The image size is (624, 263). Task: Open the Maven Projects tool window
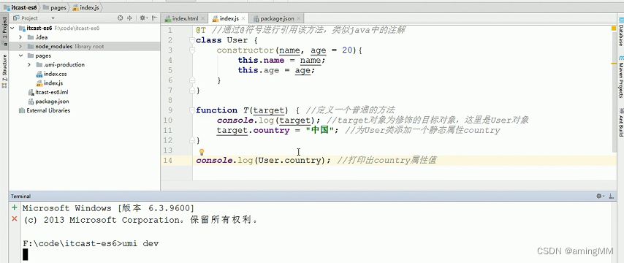620,77
